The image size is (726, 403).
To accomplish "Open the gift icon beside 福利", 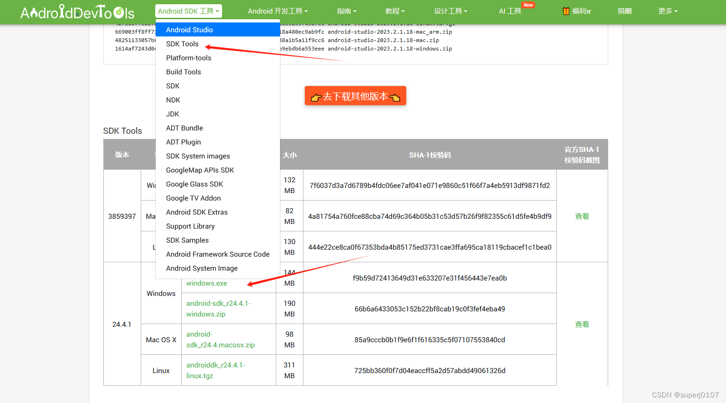I will (x=566, y=11).
